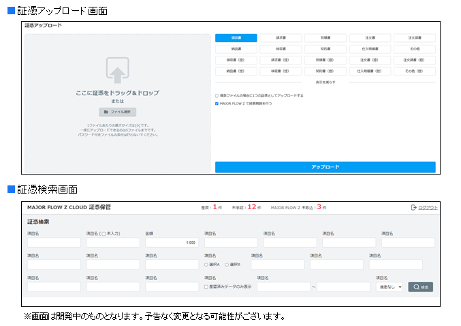Uncheck MAJOR FLOW Z で経費精算を行う

coord(217,104)
